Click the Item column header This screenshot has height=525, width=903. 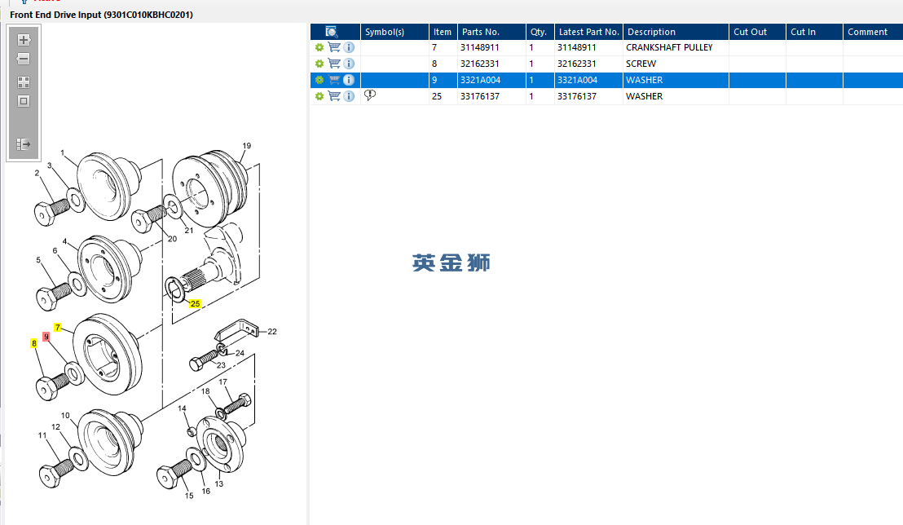point(443,32)
